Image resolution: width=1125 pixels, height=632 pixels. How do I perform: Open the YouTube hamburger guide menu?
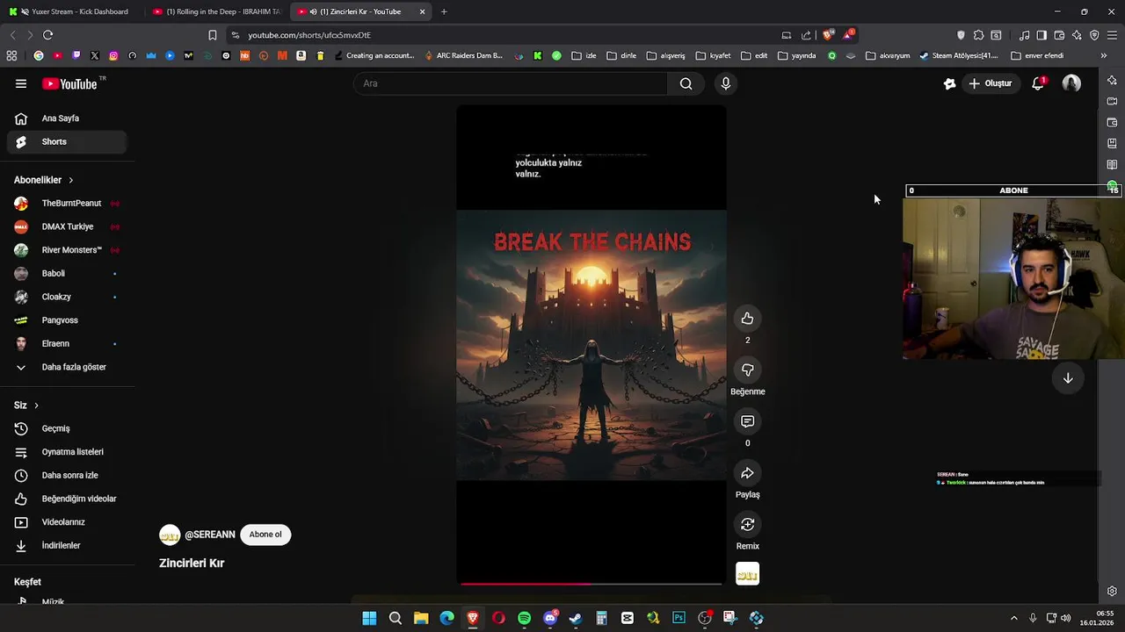click(21, 83)
